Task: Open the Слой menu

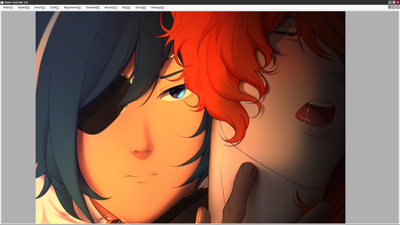Action: tap(54, 7)
